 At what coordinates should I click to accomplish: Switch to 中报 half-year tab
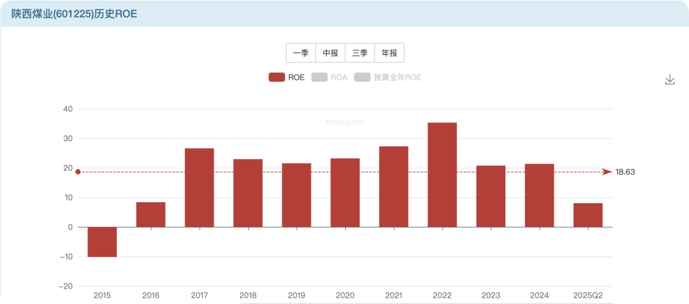[x=330, y=53]
